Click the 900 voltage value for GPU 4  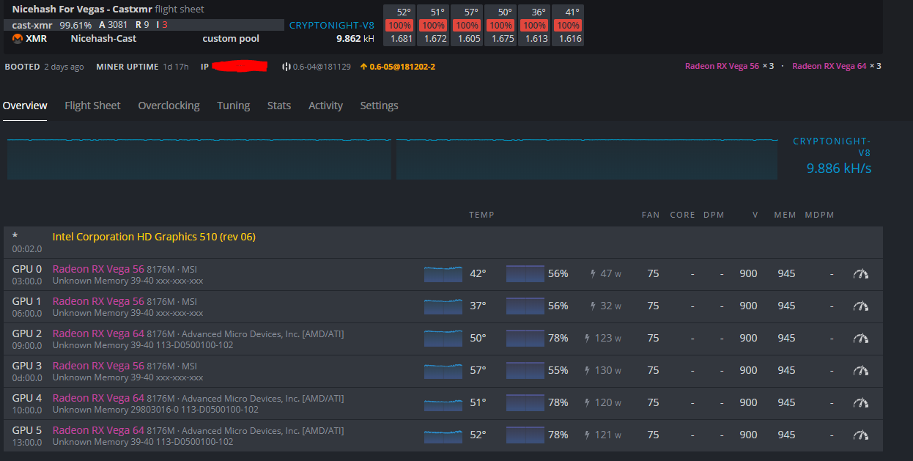tap(748, 402)
